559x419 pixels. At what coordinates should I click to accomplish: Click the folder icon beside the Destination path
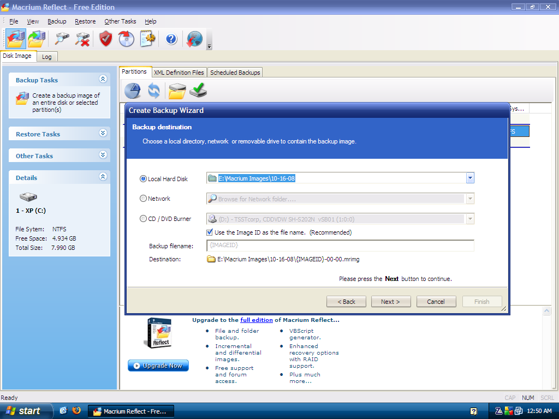(x=211, y=259)
